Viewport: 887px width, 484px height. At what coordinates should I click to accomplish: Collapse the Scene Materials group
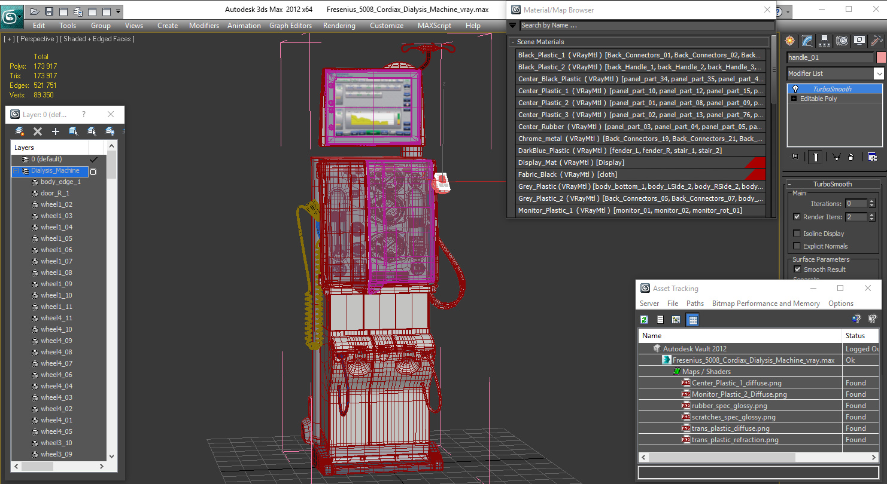[x=512, y=42]
